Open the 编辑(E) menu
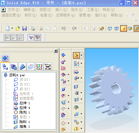The height and width of the screenshot is (133, 139). pyautogui.click(x=30, y=10)
